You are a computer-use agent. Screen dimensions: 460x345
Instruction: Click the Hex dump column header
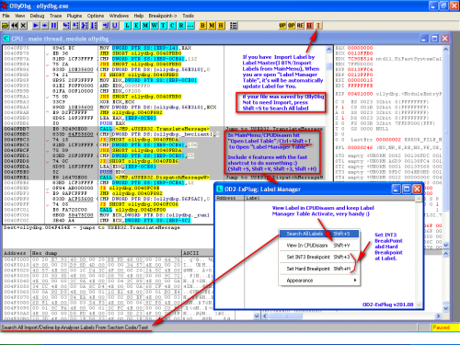107,253
